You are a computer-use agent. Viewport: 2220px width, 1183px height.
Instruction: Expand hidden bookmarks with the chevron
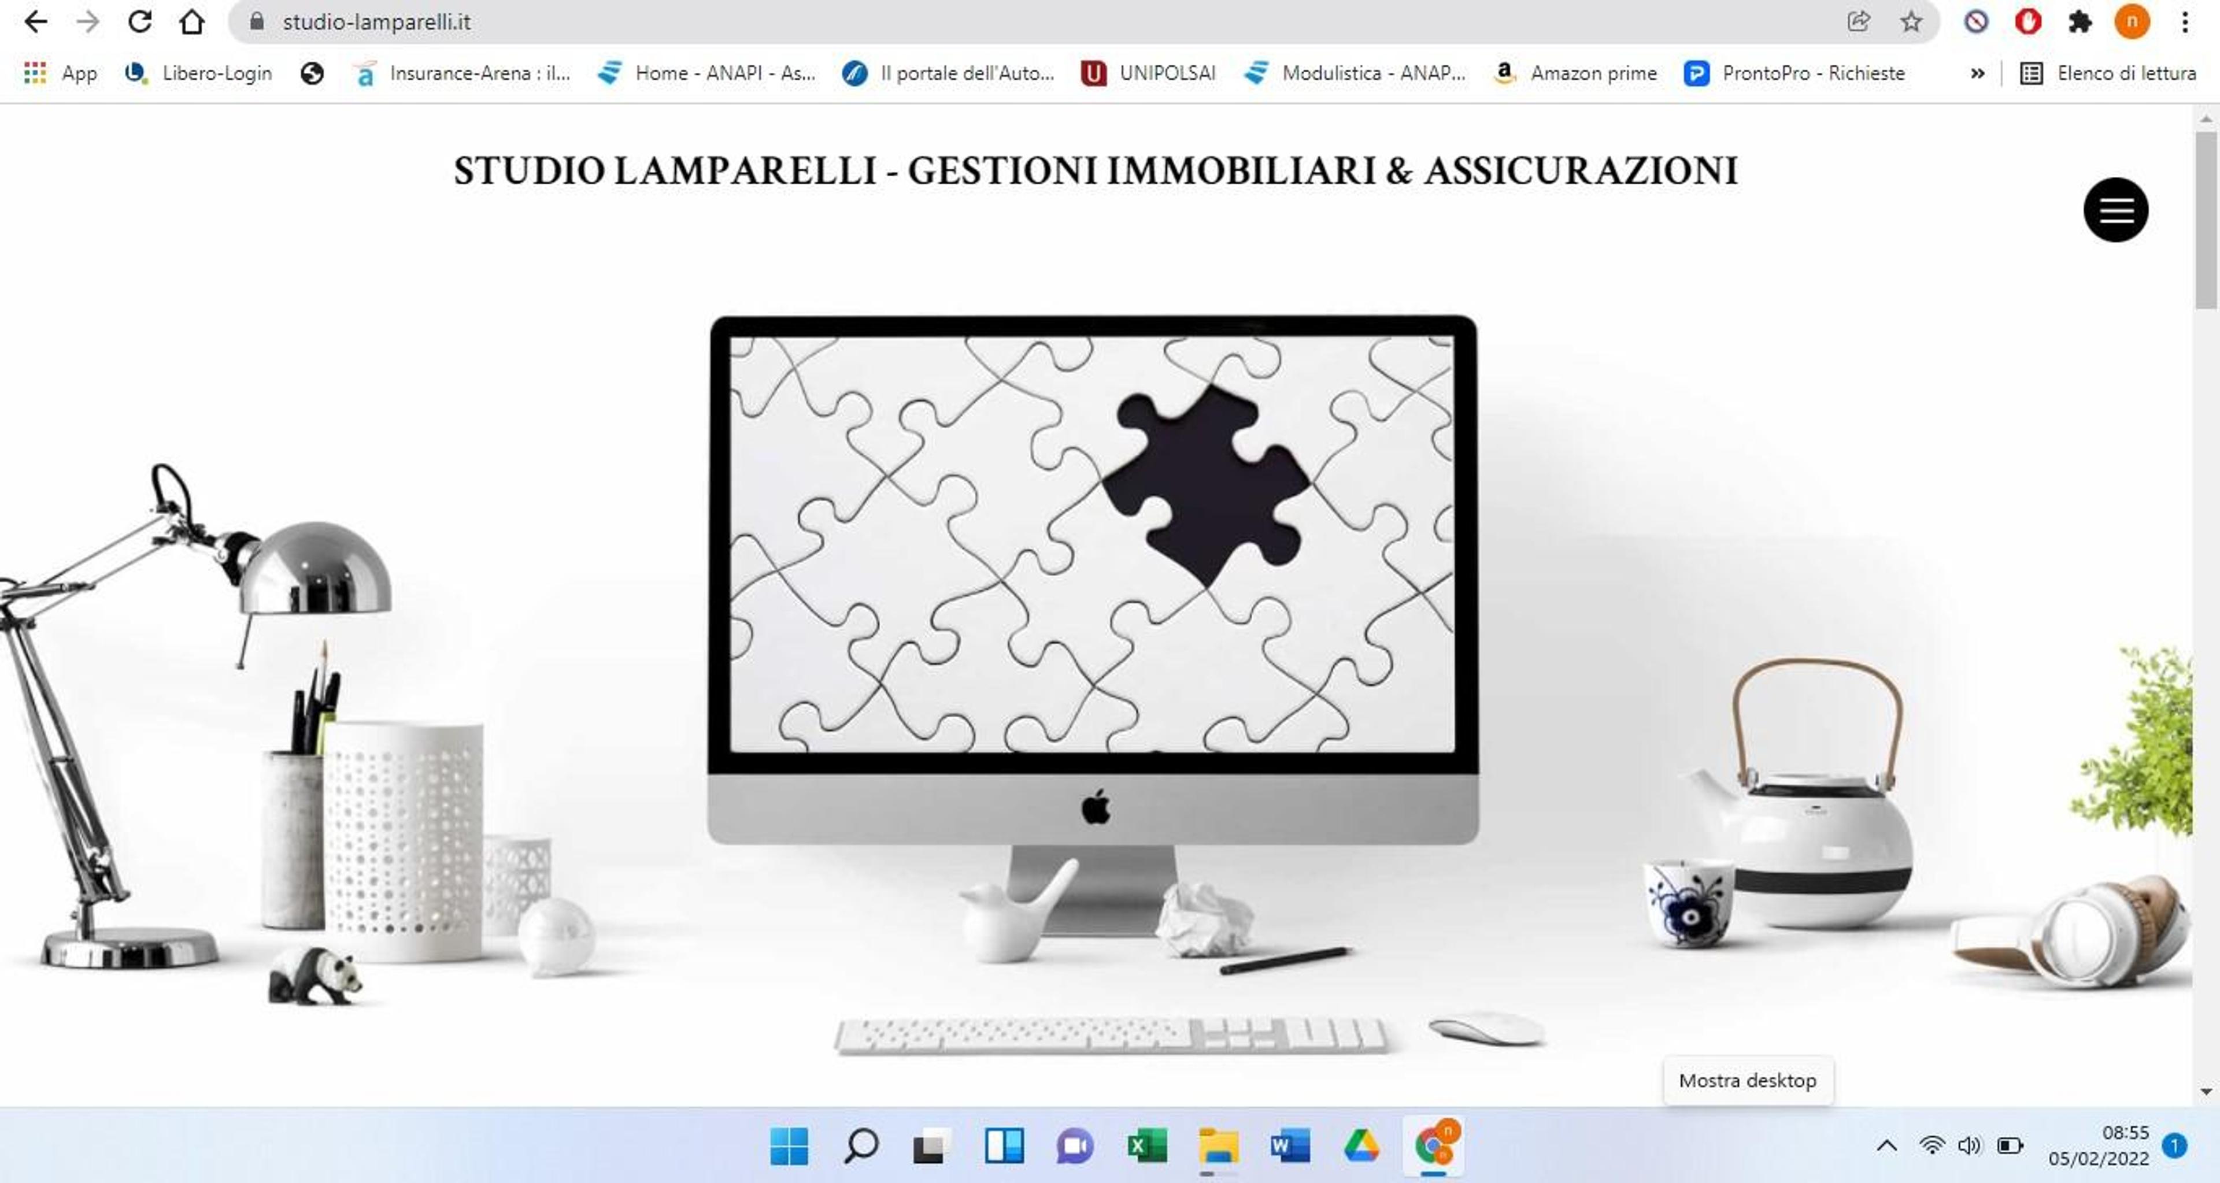(x=1977, y=73)
